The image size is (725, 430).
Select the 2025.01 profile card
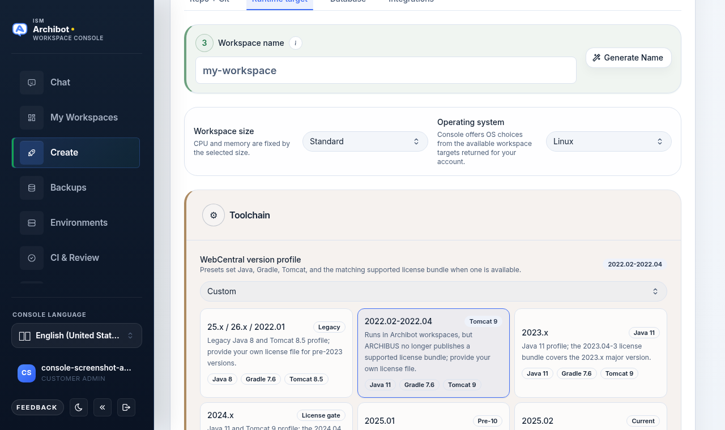coord(433,416)
